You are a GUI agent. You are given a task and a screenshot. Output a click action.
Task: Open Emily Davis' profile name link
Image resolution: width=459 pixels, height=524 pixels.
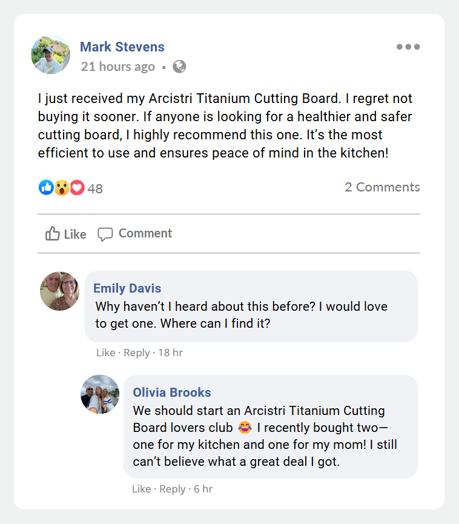127,288
